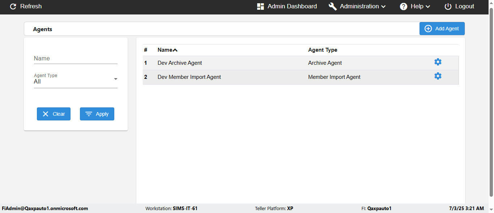Open settings gear for Dev Archive Agent
This screenshot has width=494, height=213.
pyautogui.click(x=438, y=62)
